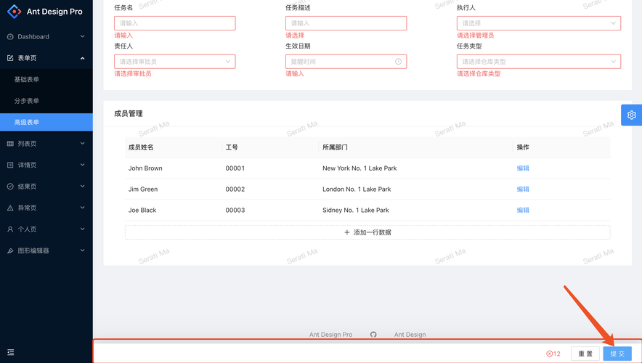The height and width of the screenshot is (363, 642).
Task: Open the settings drawer gear button
Action: [x=631, y=115]
